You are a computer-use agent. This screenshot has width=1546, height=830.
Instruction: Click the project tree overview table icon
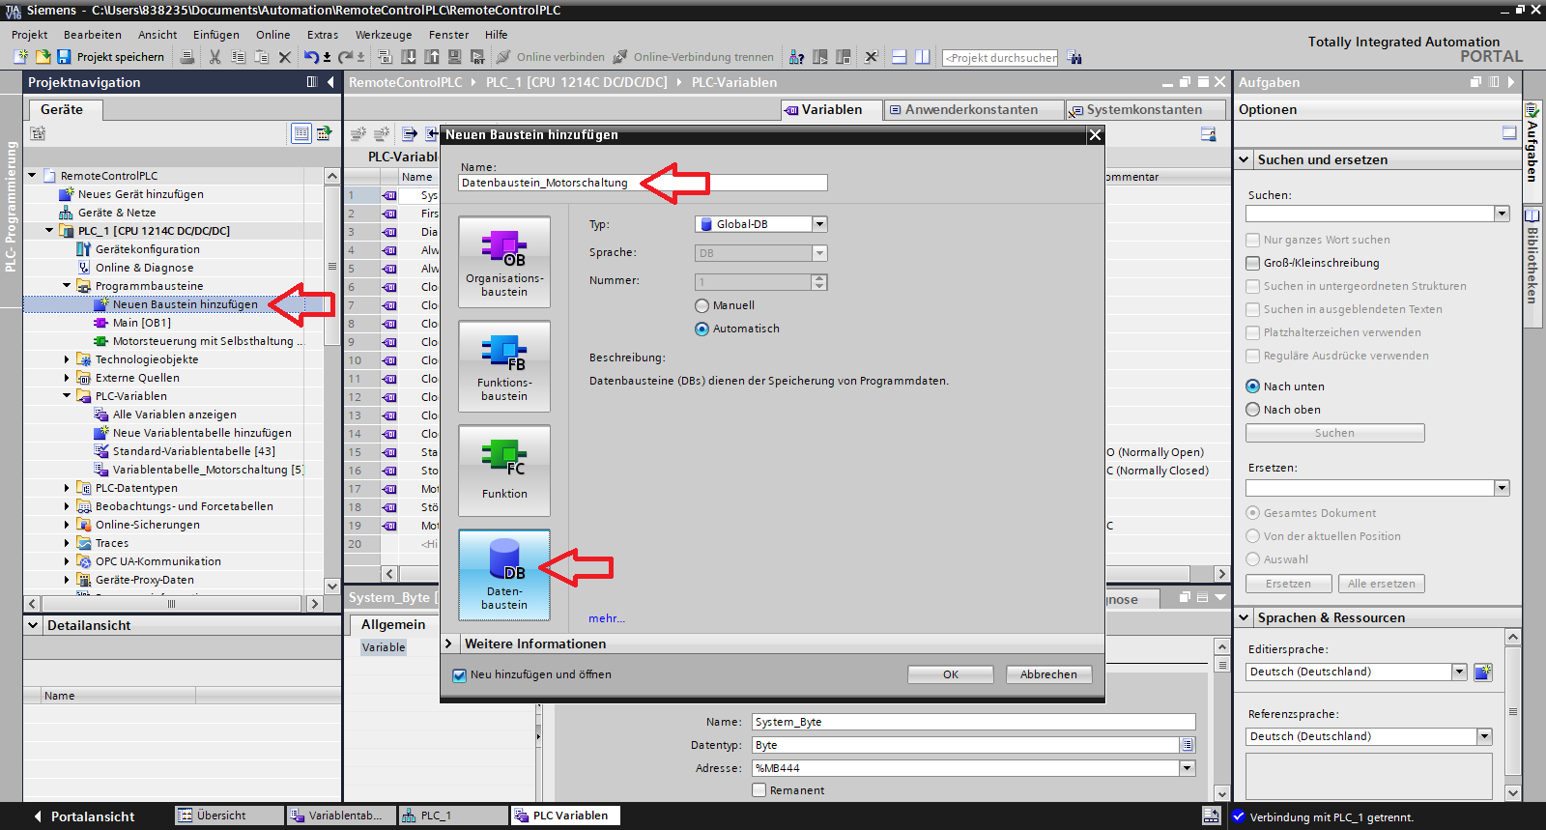pos(301,133)
